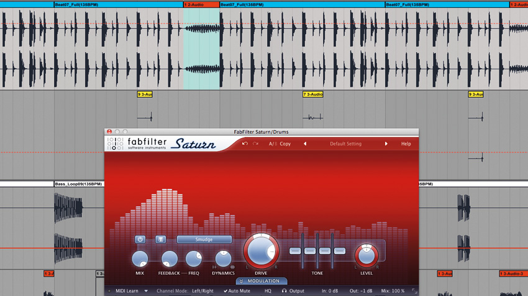Image resolution: width=528 pixels, height=296 pixels.
Task: Select the left yellow 9 3-Aud clip
Action: click(145, 94)
